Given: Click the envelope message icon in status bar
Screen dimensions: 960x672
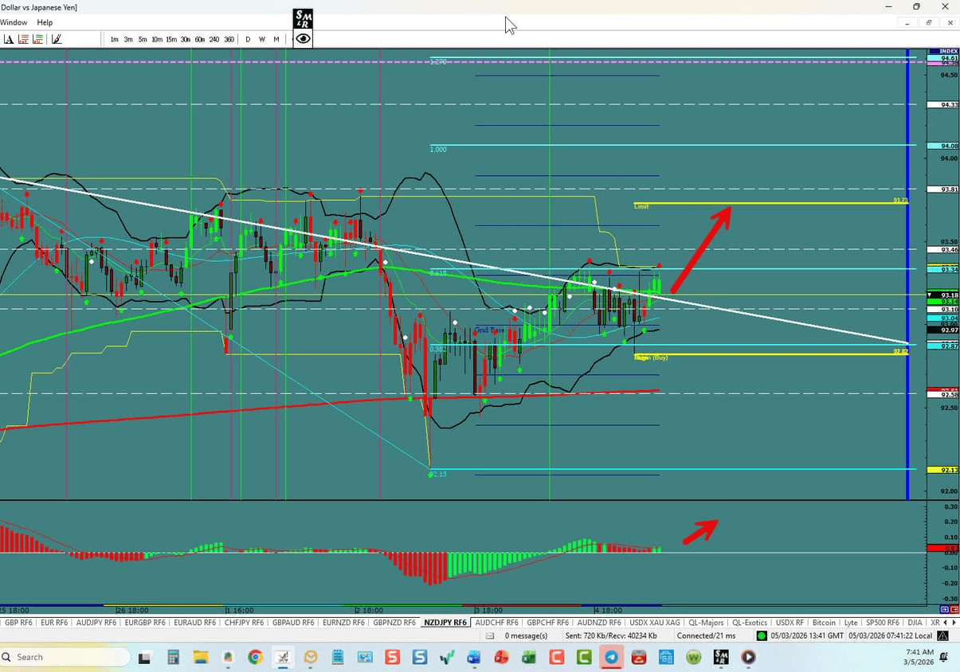Looking at the screenshot, I should click(x=490, y=635).
